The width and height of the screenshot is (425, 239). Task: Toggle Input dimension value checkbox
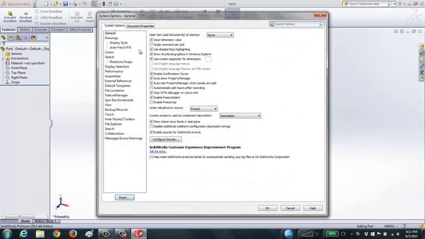151,40
